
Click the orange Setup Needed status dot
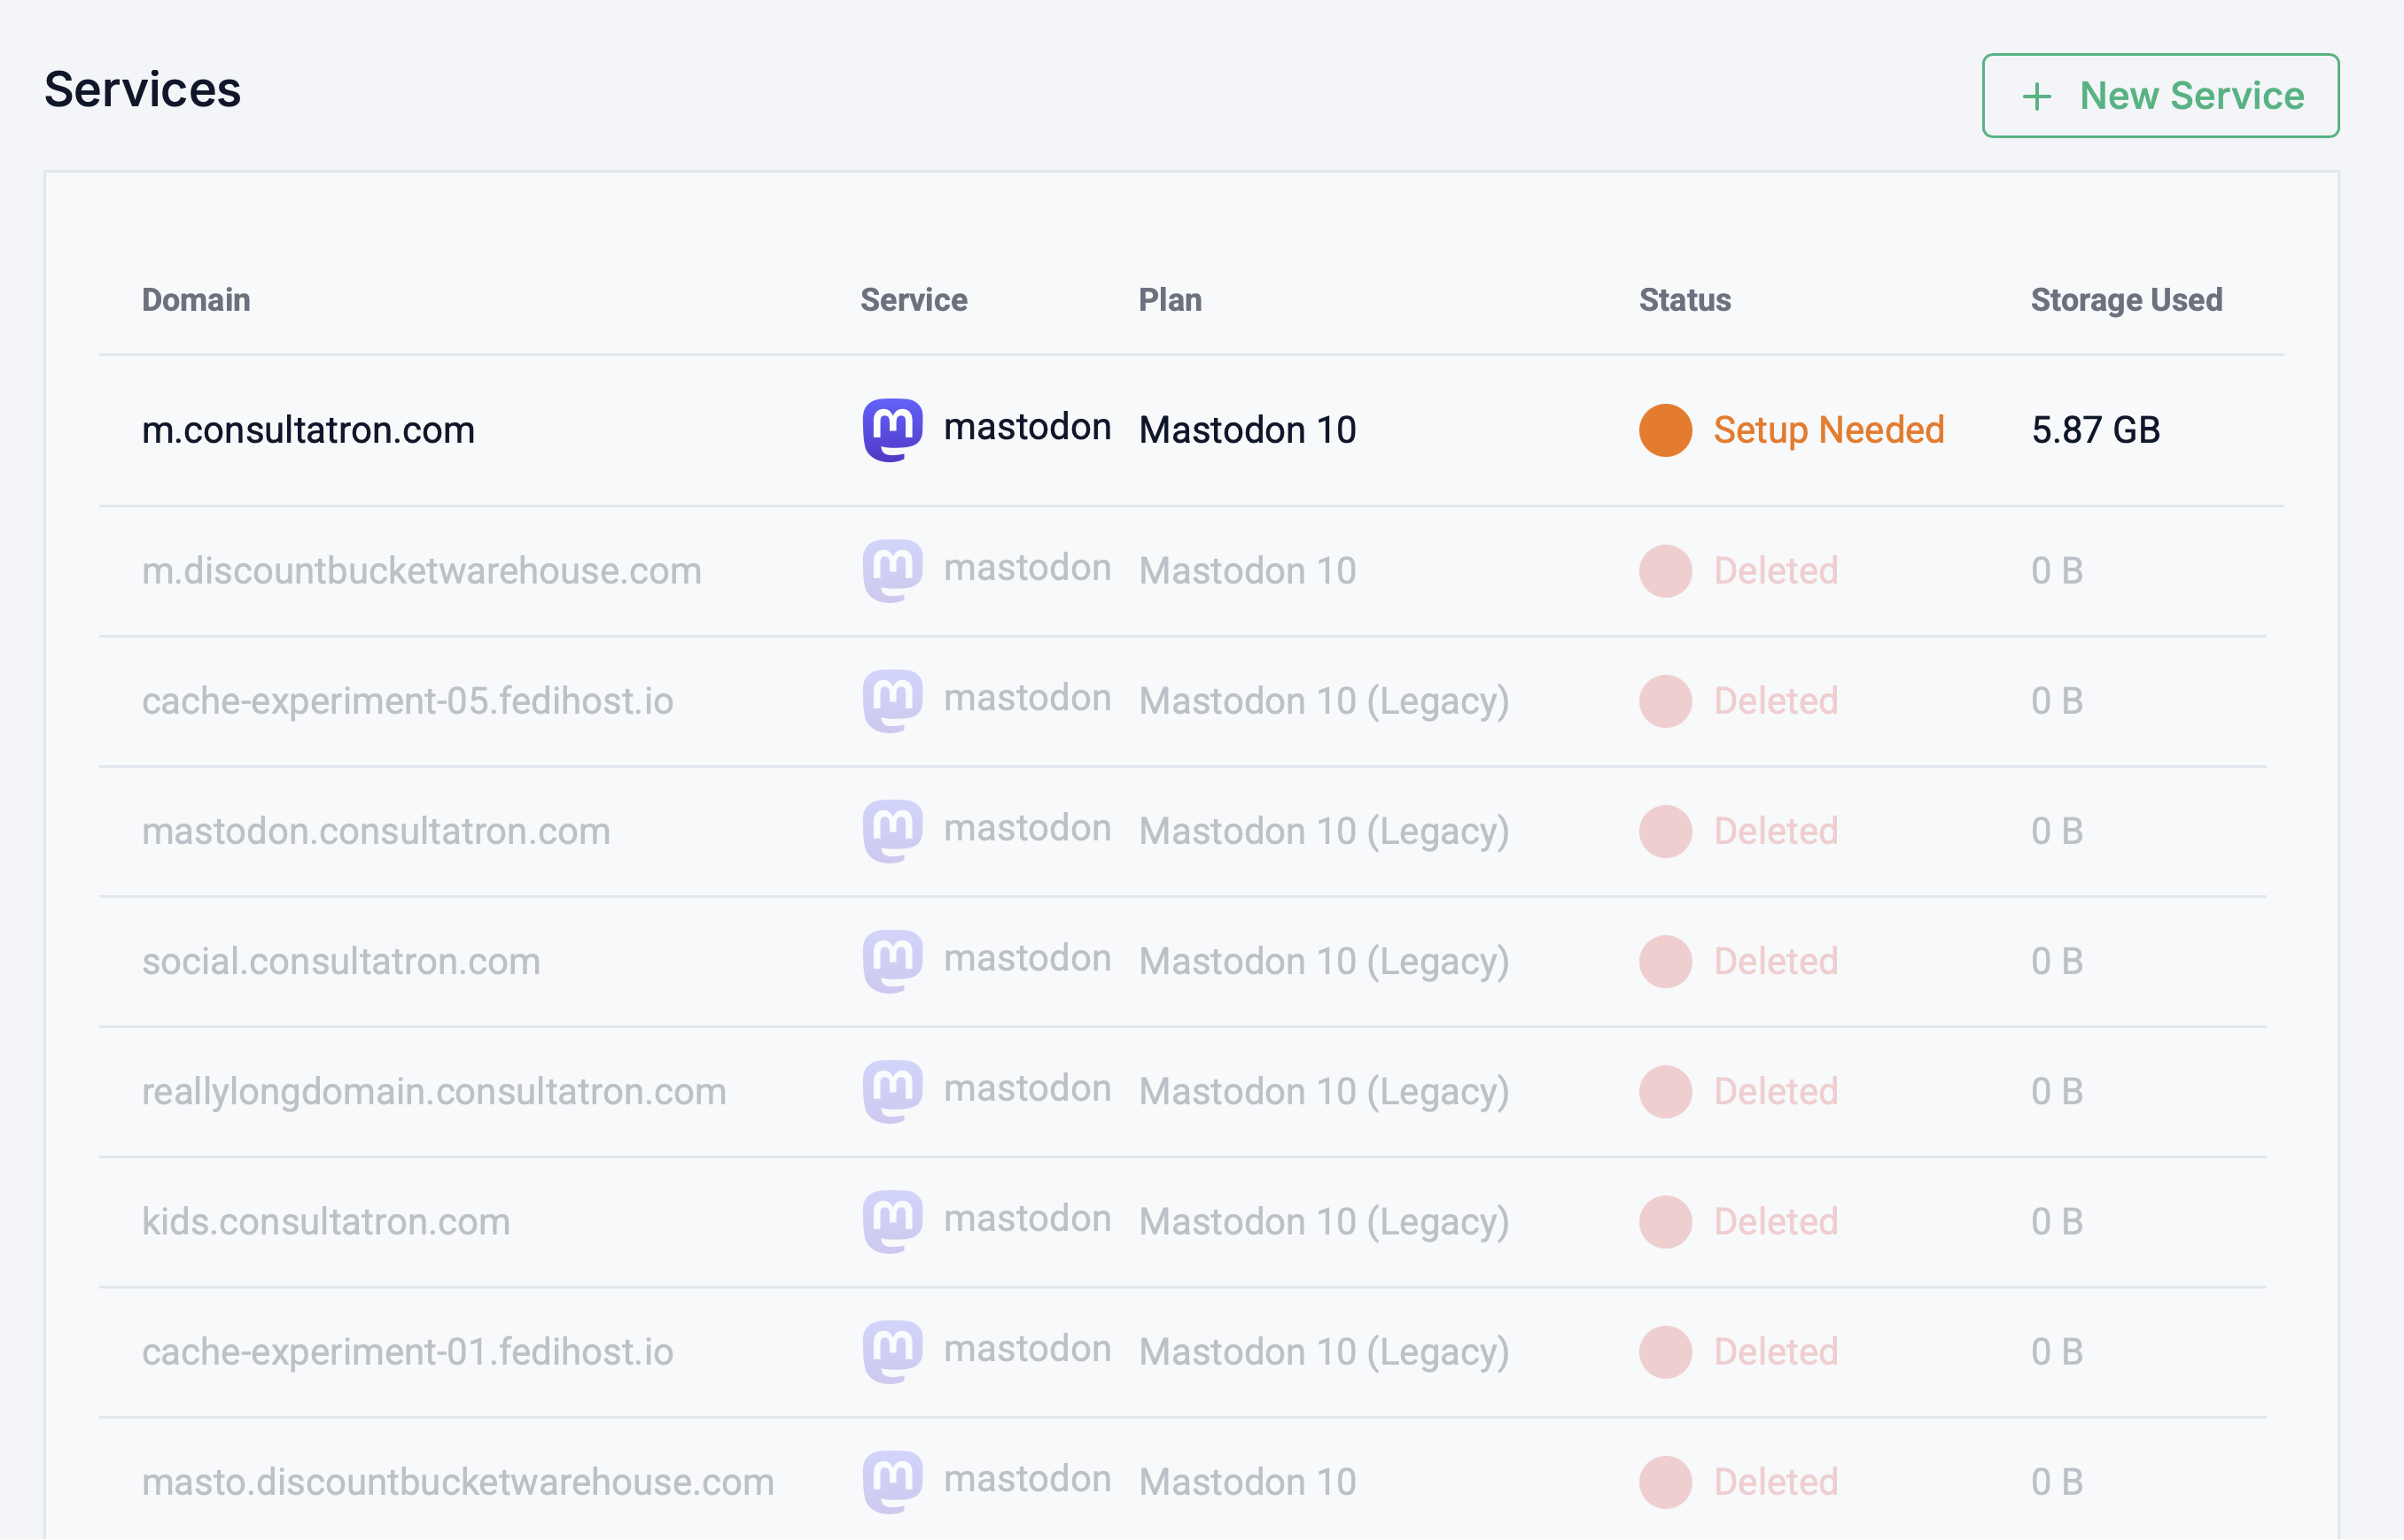[1665, 430]
